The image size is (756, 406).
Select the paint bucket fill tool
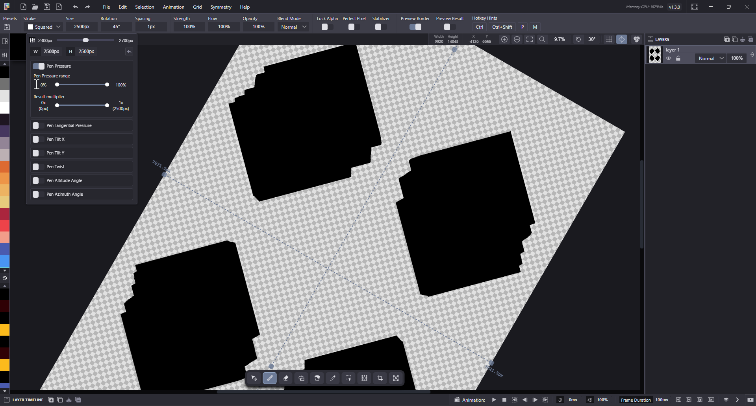317,378
